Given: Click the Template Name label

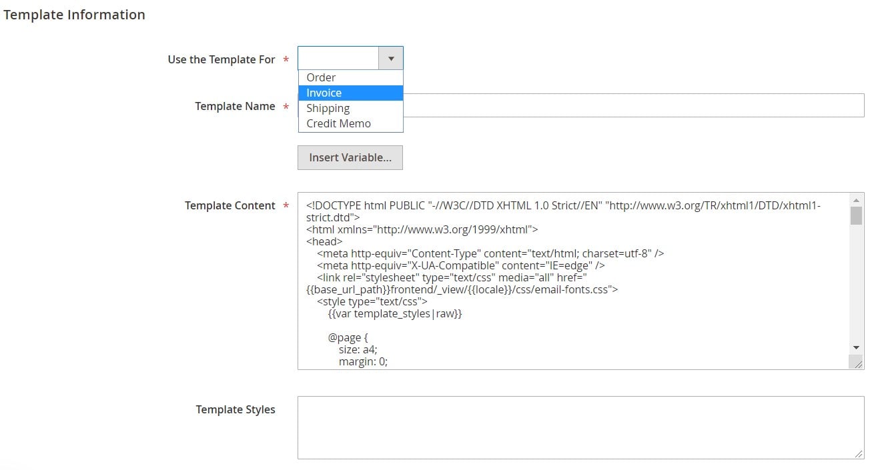Looking at the screenshot, I should [x=235, y=106].
